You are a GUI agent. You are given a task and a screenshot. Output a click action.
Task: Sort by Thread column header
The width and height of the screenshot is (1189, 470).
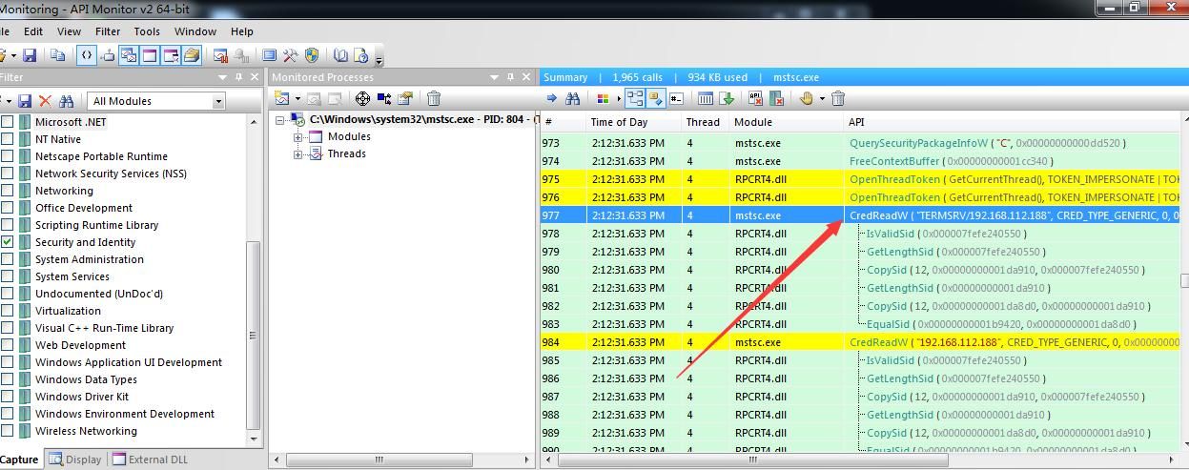[x=704, y=122]
